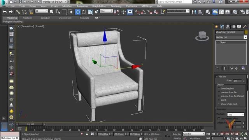Open the key mode Selected dropdown
249x140 pixels.
tap(194, 134)
